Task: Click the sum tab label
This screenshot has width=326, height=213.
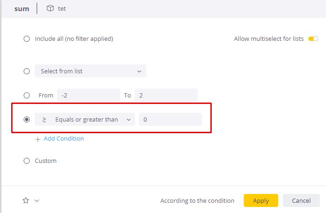Action: click(22, 9)
